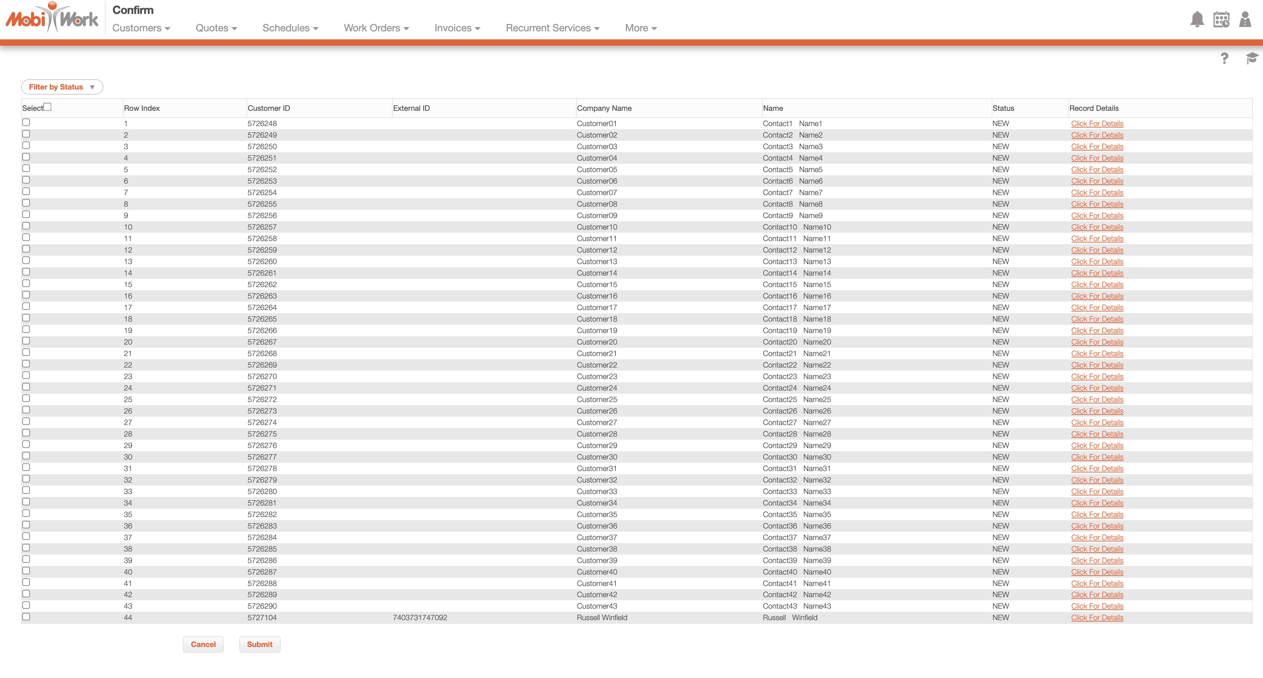This screenshot has width=1263, height=678.
Task: Open Click For Details for Customer10
Action: coord(1097,227)
